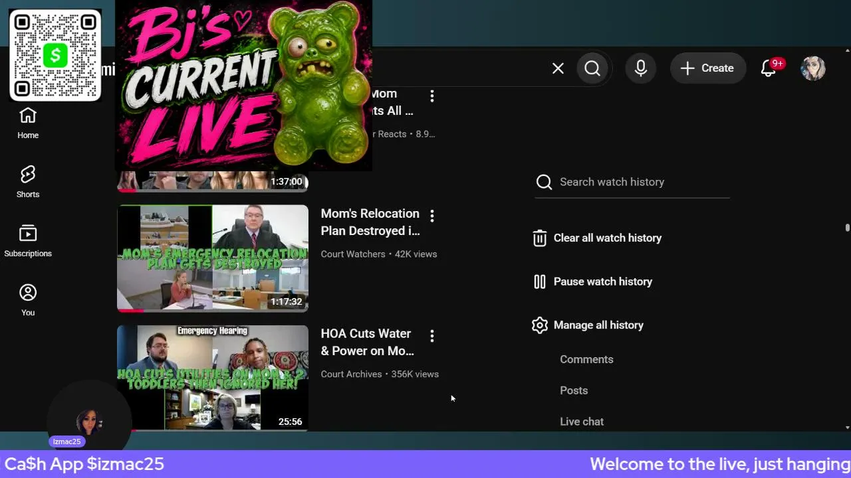
Task: Select Pause watch history
Action: (x=603, y=281)
